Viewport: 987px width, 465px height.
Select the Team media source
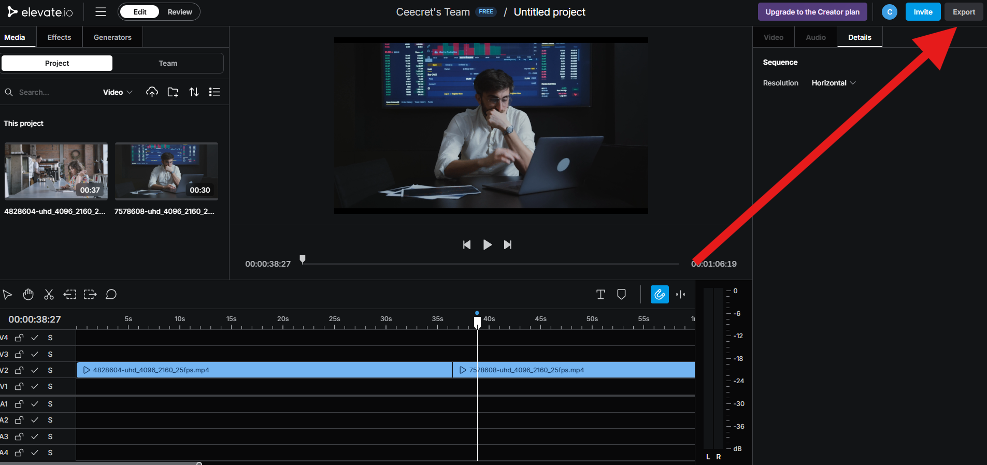[x=168, y=63]
